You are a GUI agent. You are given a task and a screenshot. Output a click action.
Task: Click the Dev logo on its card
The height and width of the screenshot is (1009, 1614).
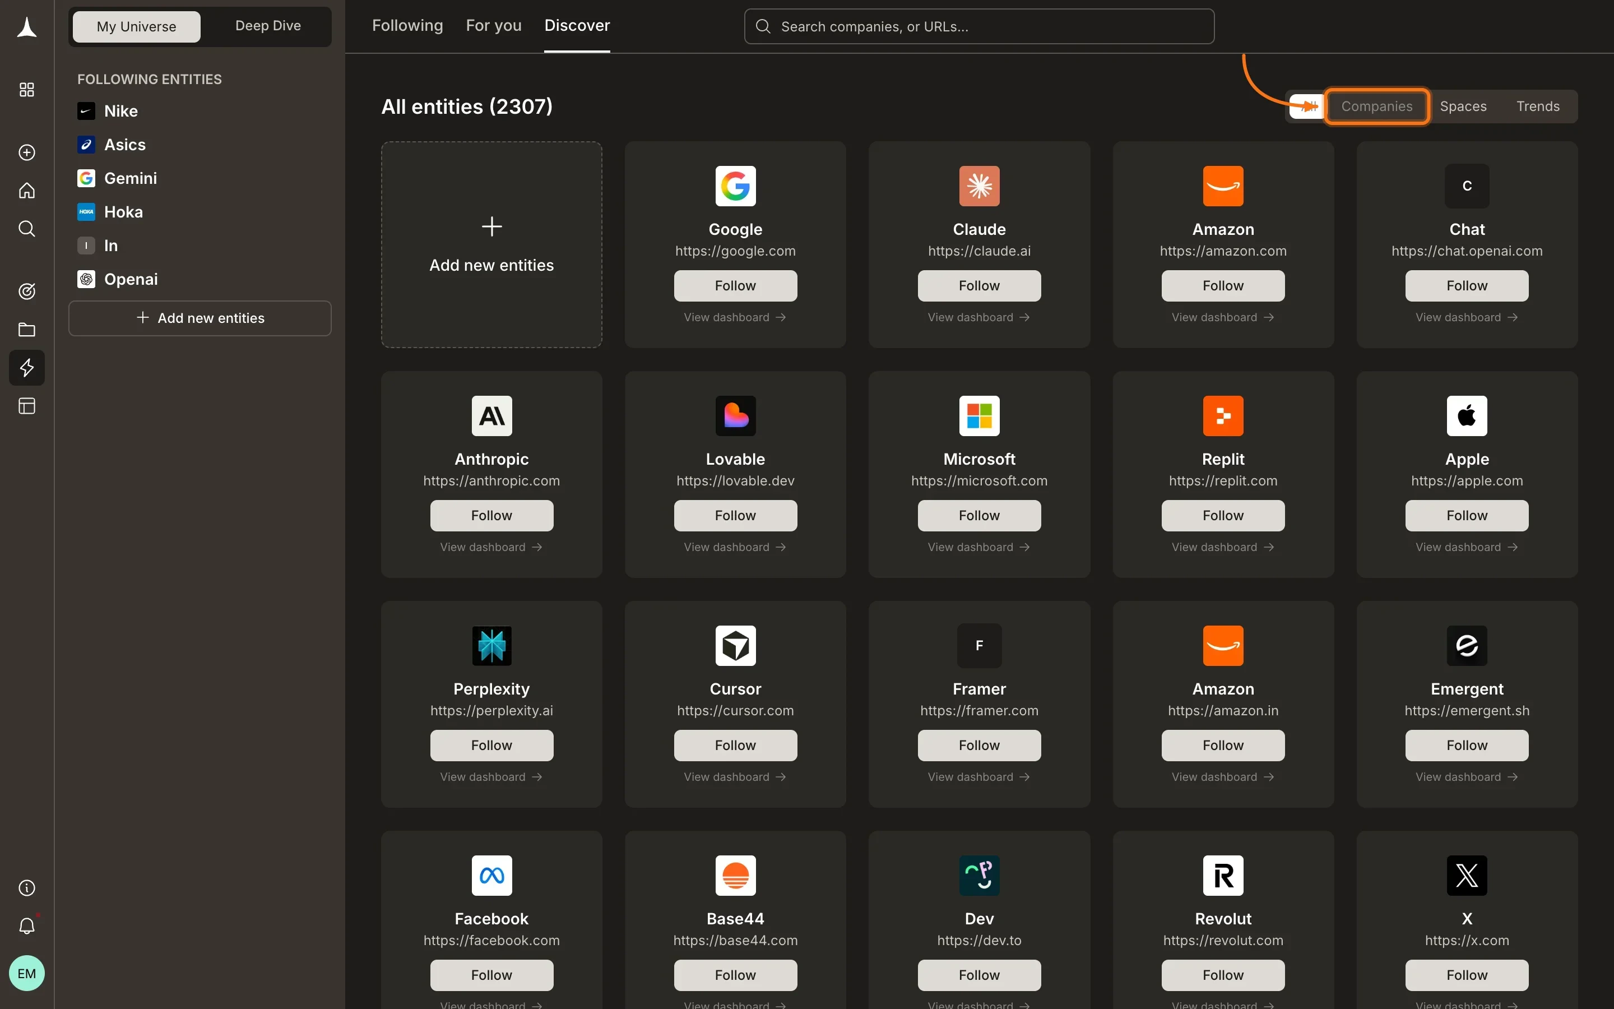point(979,876)
